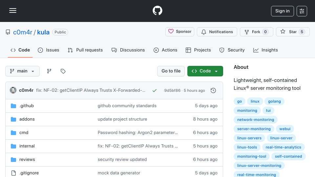Open the .github folder
Screen dimensions: 315x177
27,106
